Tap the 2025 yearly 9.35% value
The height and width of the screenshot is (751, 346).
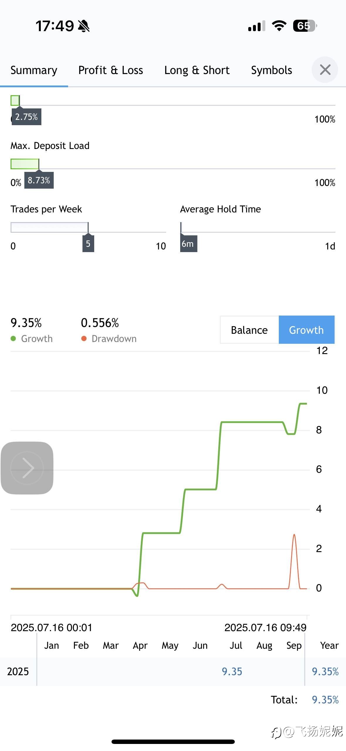point(325,671)
